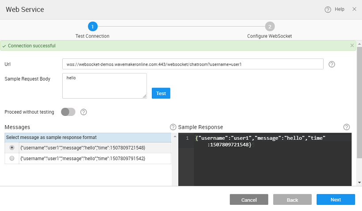This screenshot has height=211, width=362.
Task: Click help icon next to Proceed without testing
Action: (83, 112)
